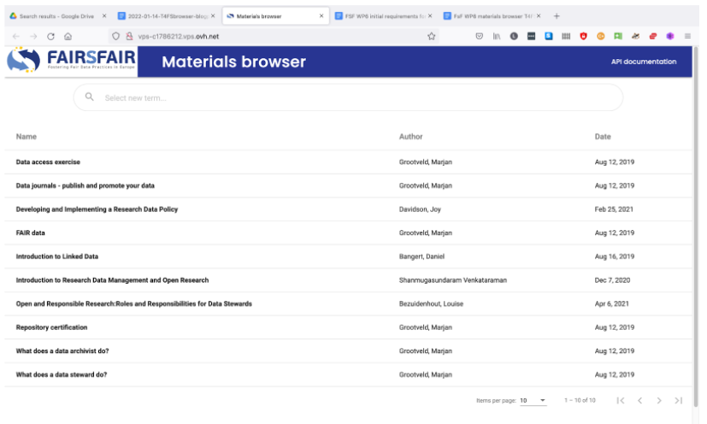Open the Data access exercise entry
Screen dimensions: 707x424
48,162
